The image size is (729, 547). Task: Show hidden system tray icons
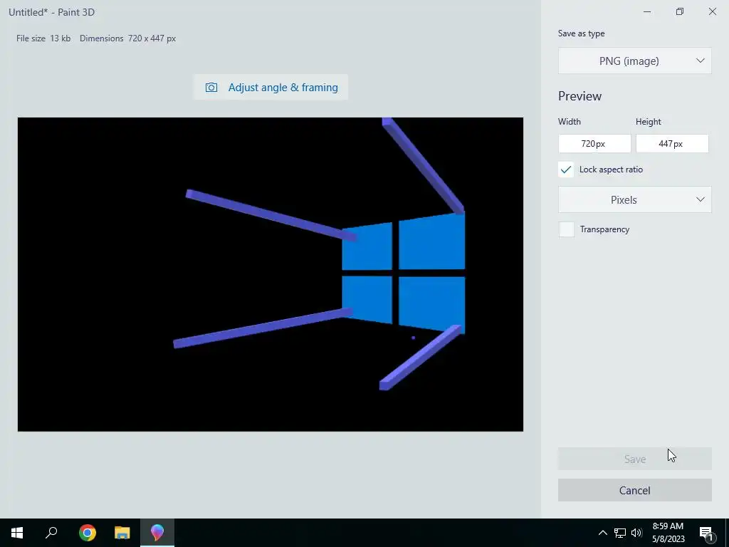[602, 533]
